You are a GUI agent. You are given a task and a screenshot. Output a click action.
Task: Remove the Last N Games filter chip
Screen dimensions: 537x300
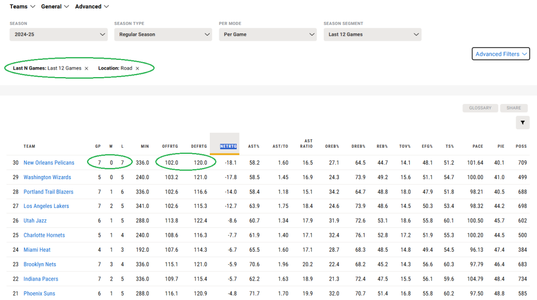click(87, 69)
